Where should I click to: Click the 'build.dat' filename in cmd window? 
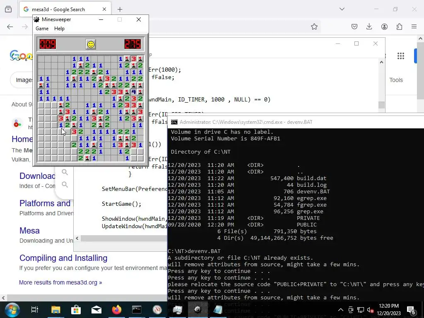coord(311,178)
